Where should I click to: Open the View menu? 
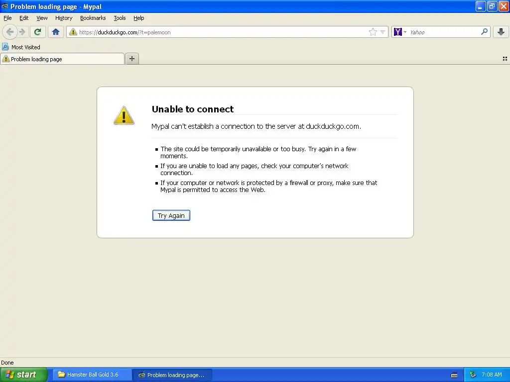point(42,18)
